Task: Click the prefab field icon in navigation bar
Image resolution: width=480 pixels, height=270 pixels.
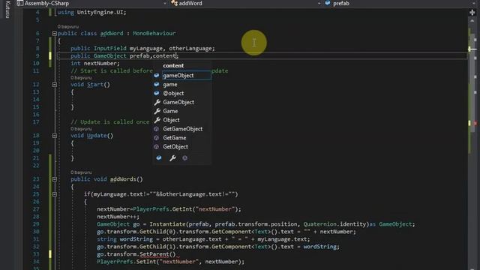Action: 328,3
